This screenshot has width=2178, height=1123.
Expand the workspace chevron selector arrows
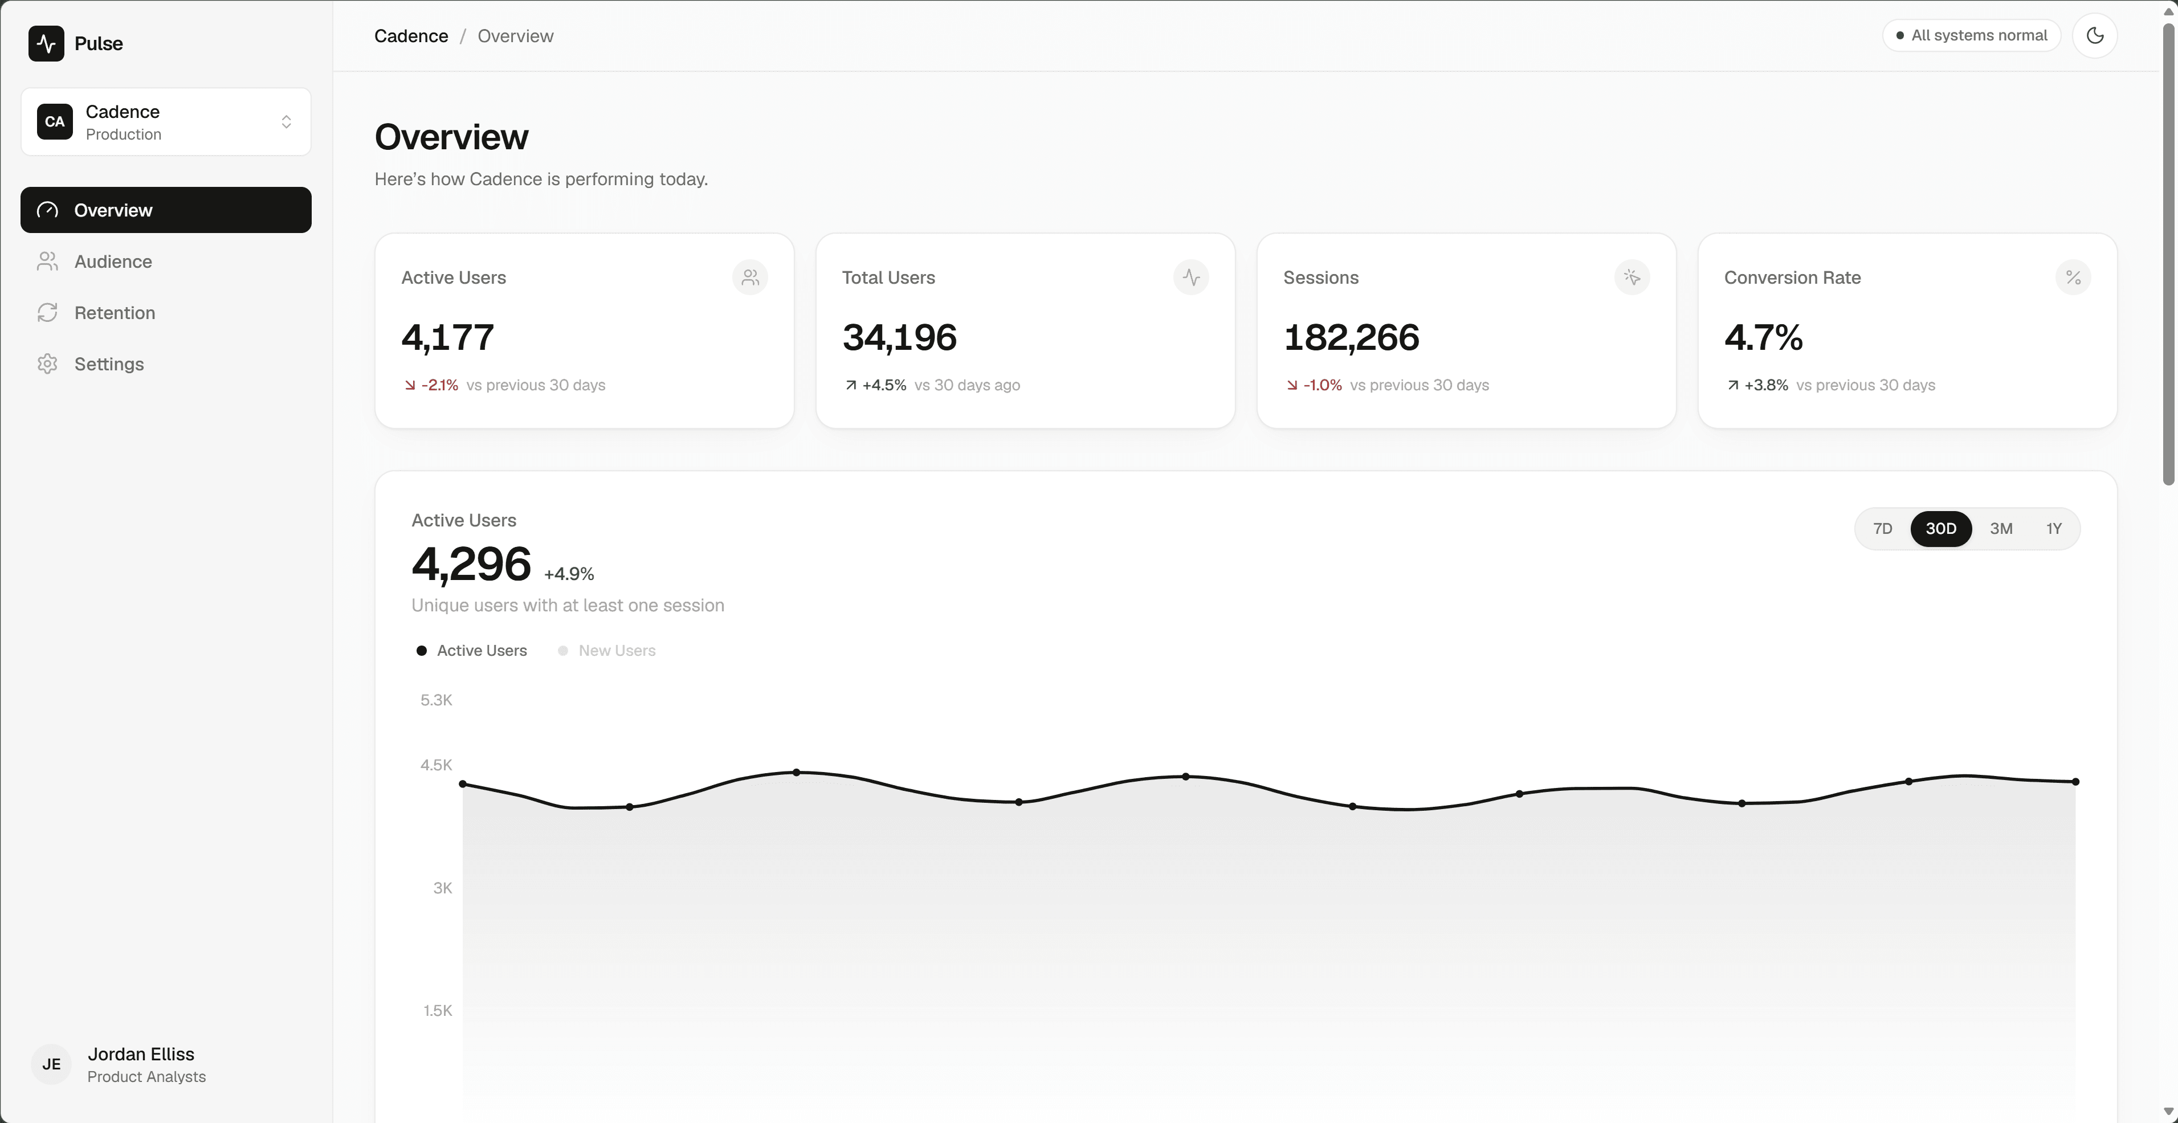point(287,122)
